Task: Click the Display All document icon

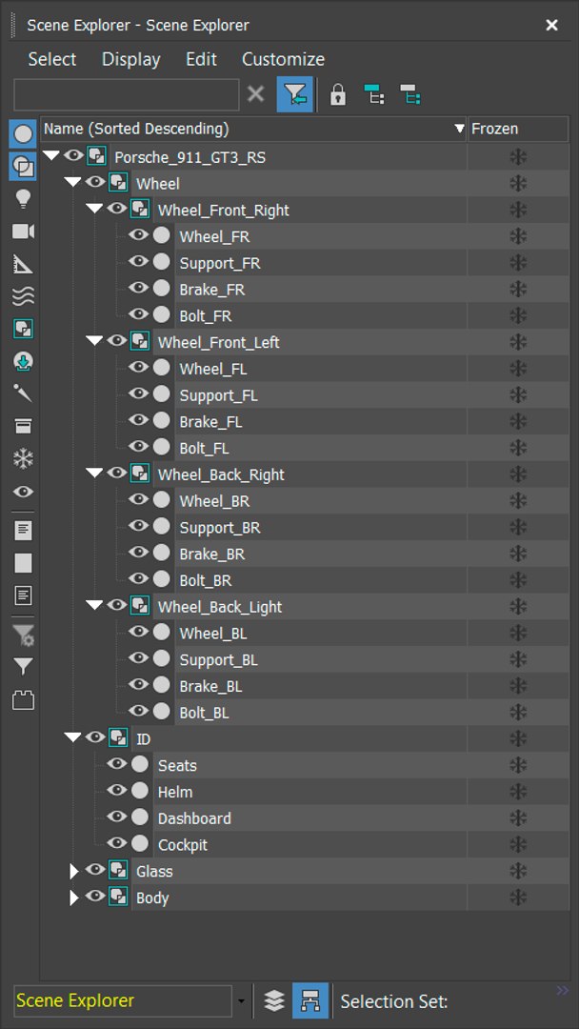Action: [23, 531]
